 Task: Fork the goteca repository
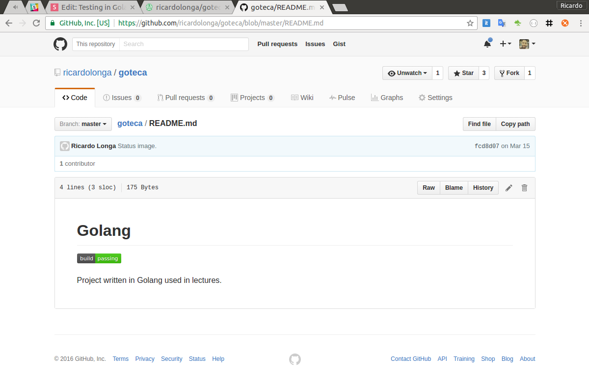pyautogui.click(x=509, y=73)
